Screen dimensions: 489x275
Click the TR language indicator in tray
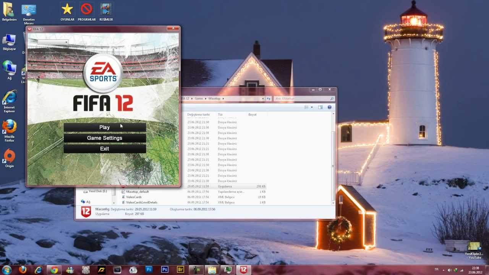[x=436, y=270]
